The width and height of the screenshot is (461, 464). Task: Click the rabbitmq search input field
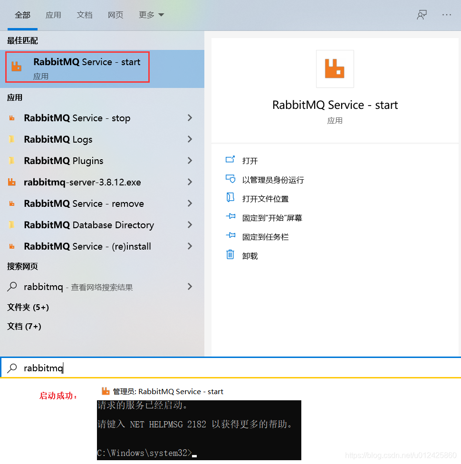[231, 368]
